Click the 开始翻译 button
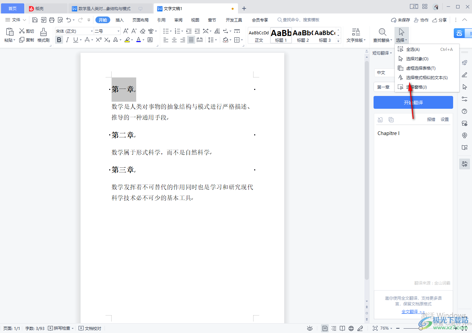This screenshot has width=472, height=333. (x=413, y=102)
